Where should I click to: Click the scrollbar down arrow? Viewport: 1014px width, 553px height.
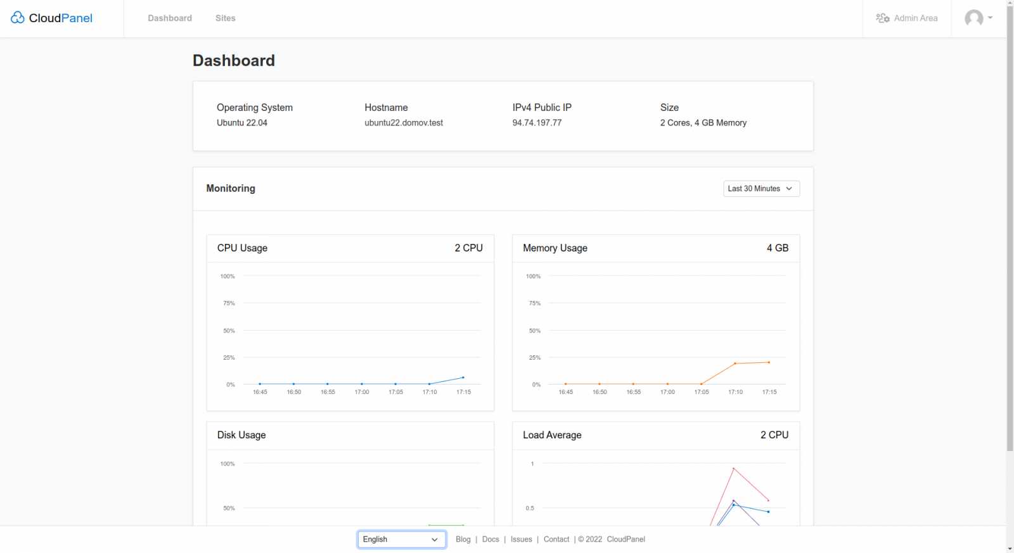click(1010, 549)
